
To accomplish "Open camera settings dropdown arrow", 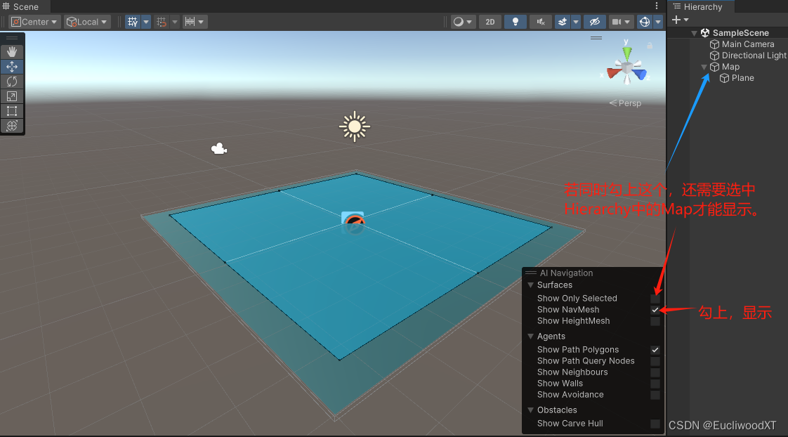I will (627, 22).
